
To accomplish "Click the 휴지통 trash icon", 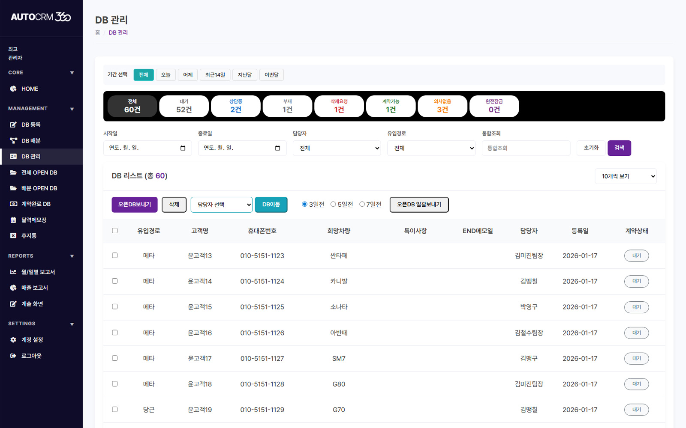I will click(x=13, y=236).
